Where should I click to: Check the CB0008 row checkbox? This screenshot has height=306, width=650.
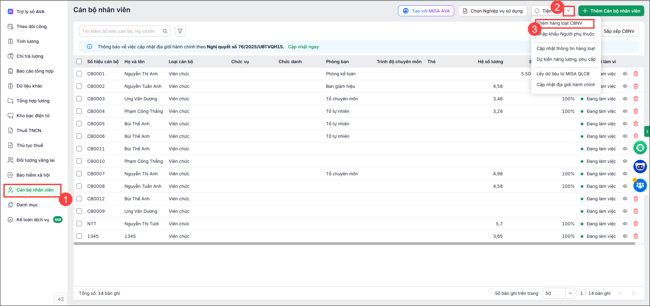click(79, 186)
